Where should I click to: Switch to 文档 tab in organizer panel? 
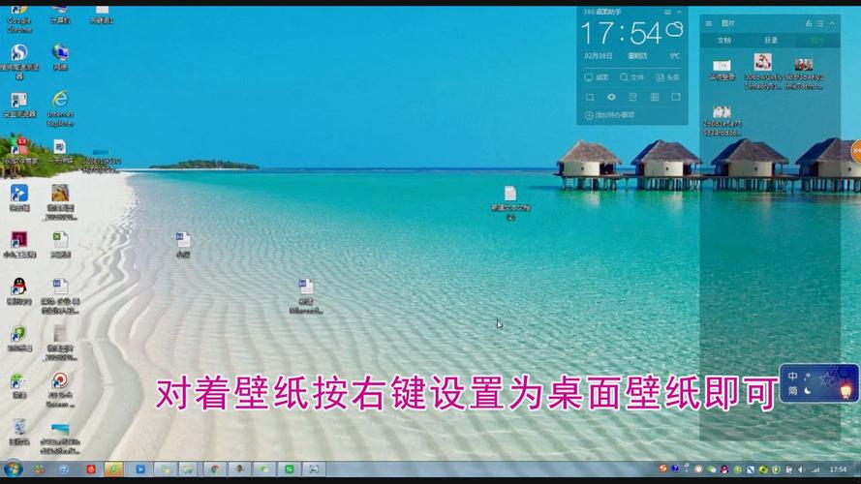724,41
